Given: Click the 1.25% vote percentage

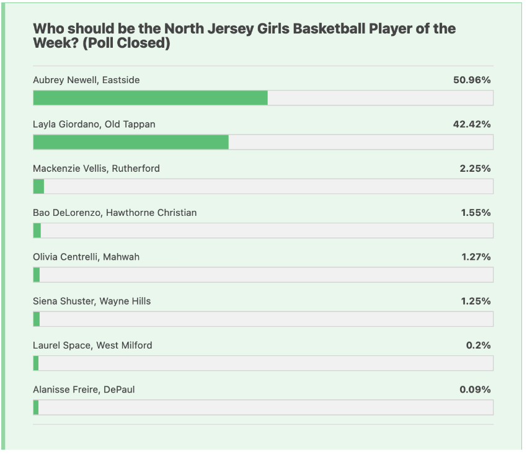Looking at the screenshot, I should click(x=476, y=301).
